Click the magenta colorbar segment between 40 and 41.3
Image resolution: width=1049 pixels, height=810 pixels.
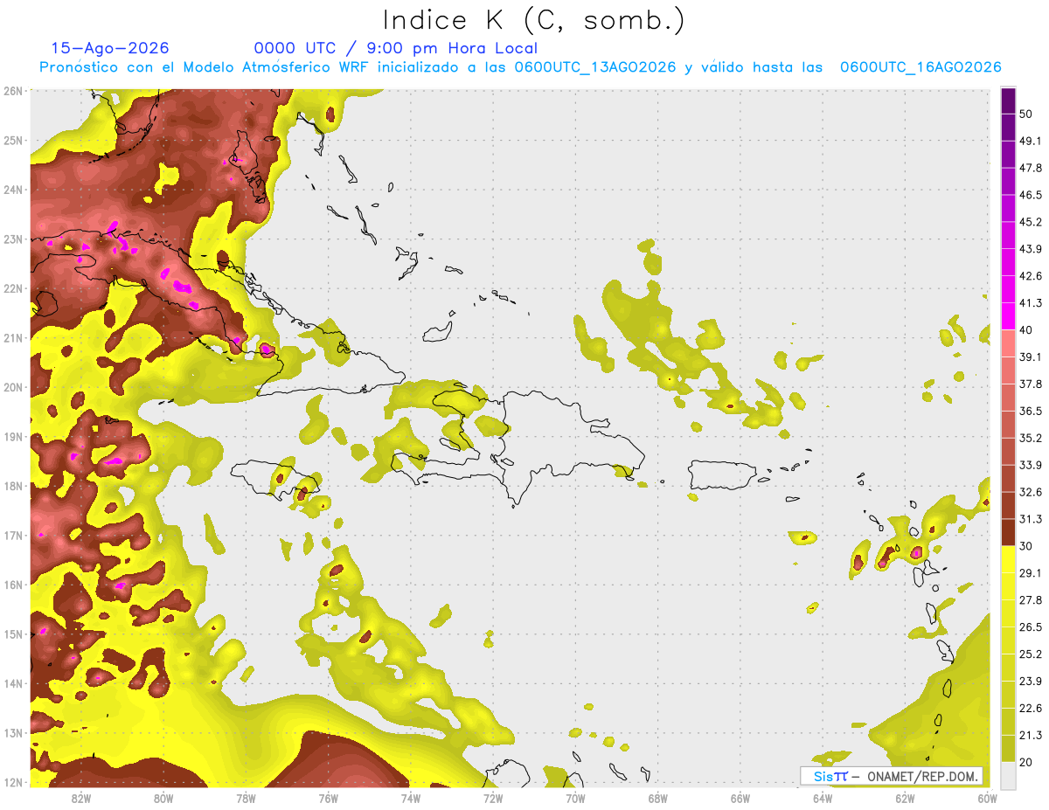click(x=1008, y=316)
